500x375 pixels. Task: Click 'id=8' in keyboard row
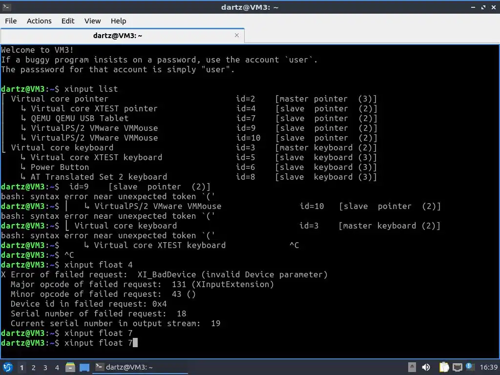(246, 177)
